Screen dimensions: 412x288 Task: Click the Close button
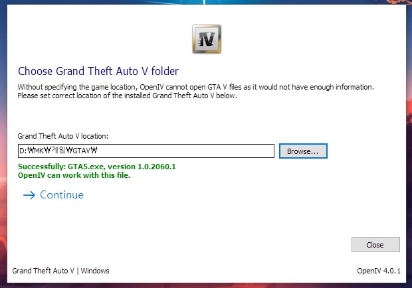[x=375, y=244]
